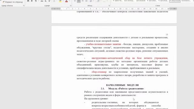Toggle bold formatting (Ж)
Viewport: 194px width, 109px height.
click(x=28, y=1)
